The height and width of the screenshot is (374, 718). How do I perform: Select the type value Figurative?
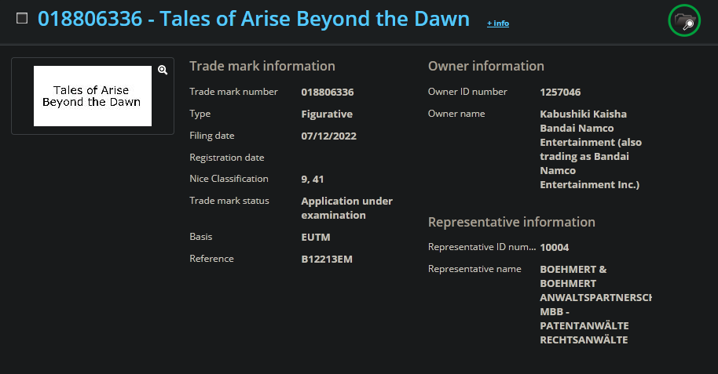(x=327, y=114)
